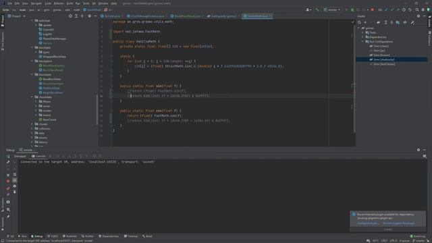Click Reload Gradle projects icon

359,22
